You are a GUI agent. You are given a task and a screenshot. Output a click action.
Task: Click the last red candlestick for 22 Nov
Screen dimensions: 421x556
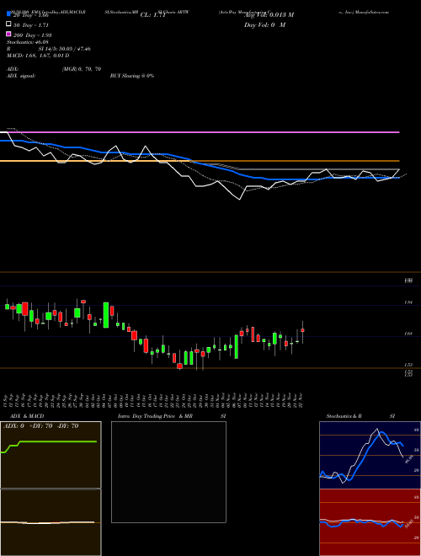pos(302,330)
